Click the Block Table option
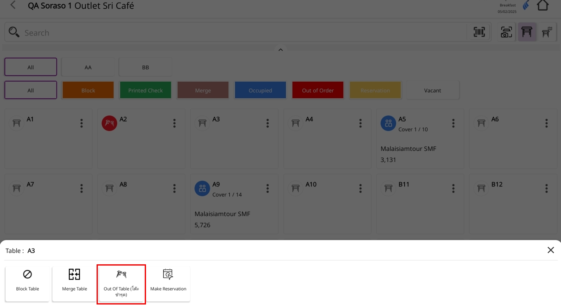Viewport: 561px width, 307px height. click(x=27, y=284)
